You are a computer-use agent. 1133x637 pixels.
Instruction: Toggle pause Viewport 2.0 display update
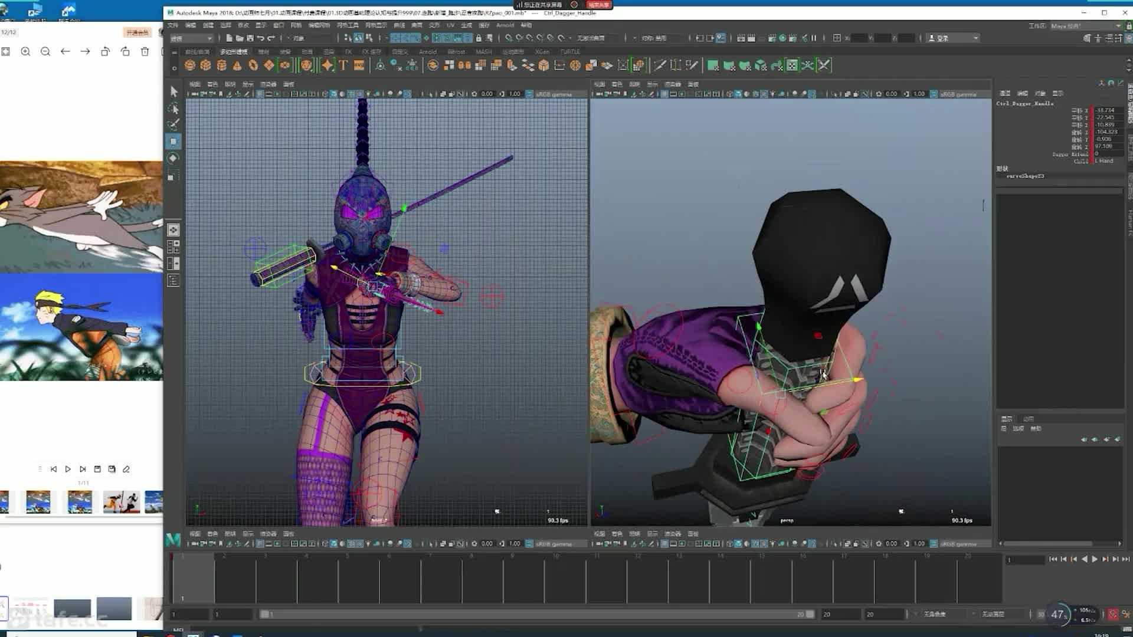(x=814, y=38)
